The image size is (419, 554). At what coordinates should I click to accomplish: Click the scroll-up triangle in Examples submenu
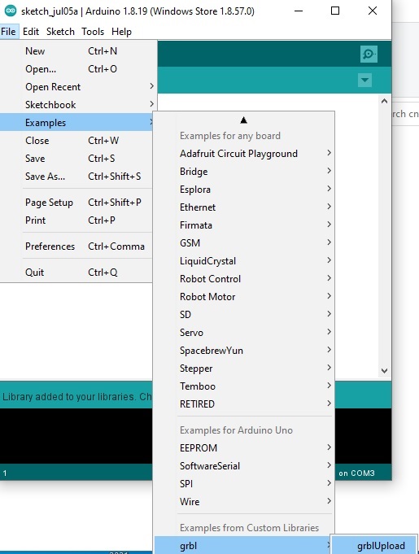243,120
